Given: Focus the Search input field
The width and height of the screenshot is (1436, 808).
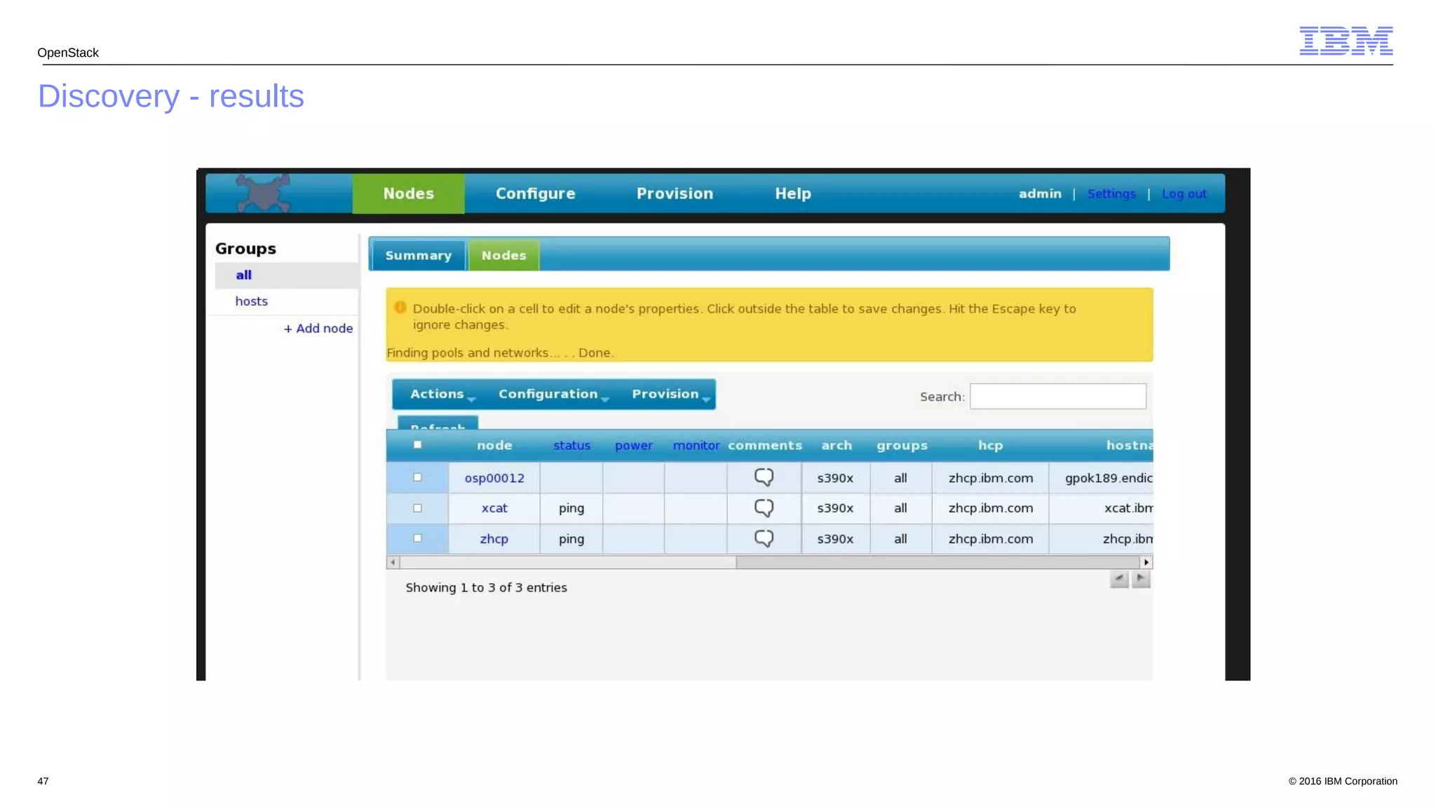Looking at the screenshot, I should tap(1058, 396).
